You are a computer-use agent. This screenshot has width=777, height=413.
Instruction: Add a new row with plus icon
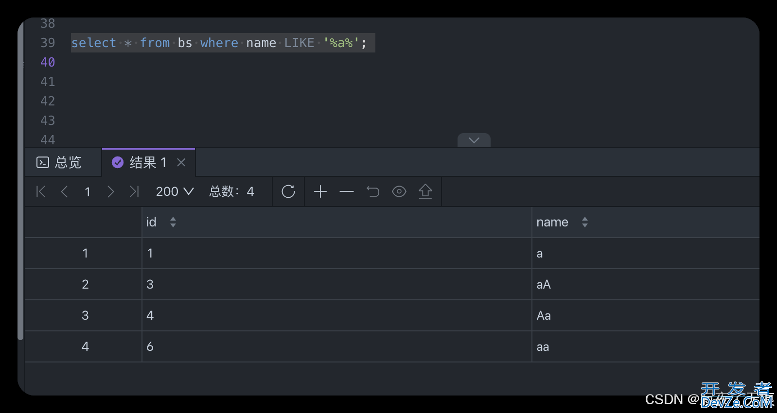tap(320, 191)
